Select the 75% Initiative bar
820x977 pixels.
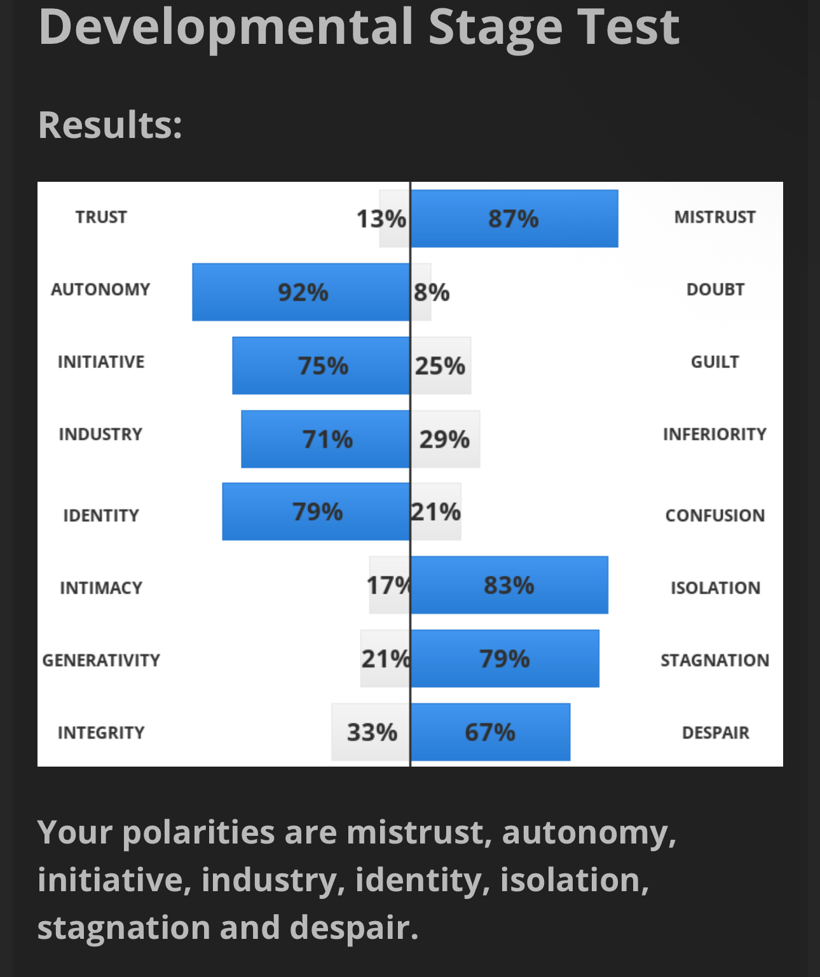tap(321, 366)
